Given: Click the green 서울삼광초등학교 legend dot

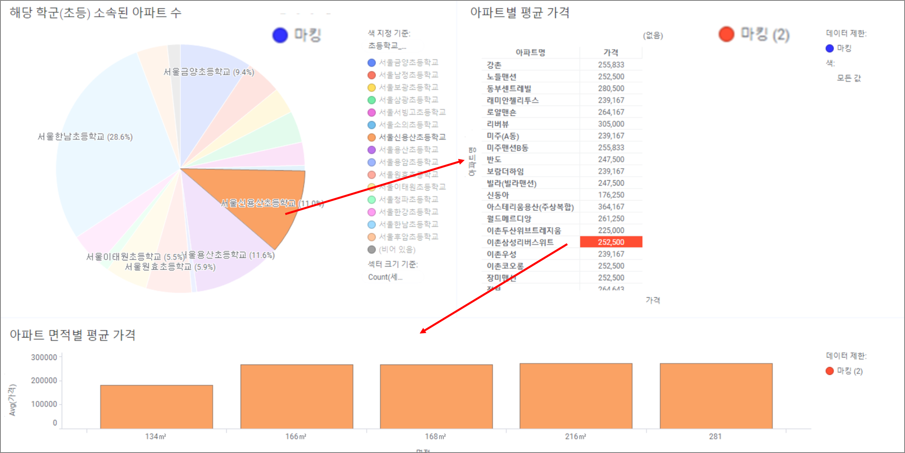Looking at the screenshot, I should click(x=372, y=100).
